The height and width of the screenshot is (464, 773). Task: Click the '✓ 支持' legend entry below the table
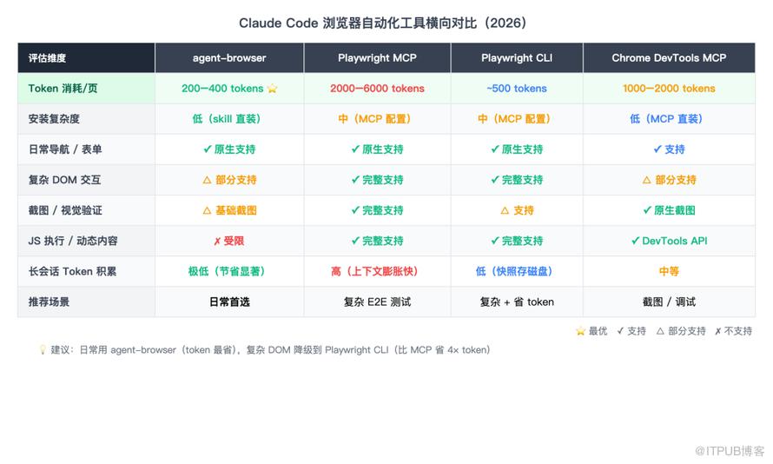(631, 331)
